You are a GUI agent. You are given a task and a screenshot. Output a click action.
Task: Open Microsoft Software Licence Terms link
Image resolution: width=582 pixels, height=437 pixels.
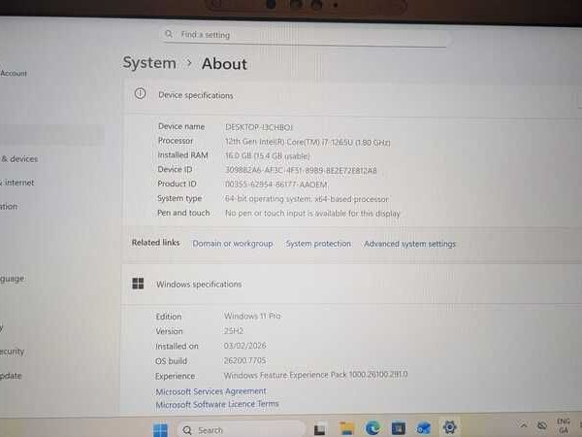pos(217,404)
